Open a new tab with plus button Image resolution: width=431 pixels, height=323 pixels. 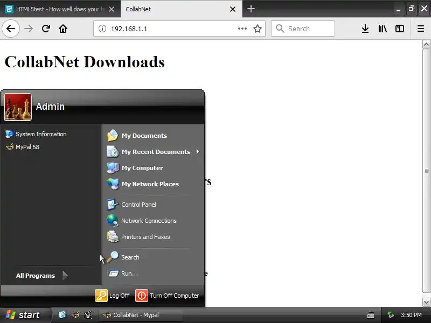tap(251, 9)
